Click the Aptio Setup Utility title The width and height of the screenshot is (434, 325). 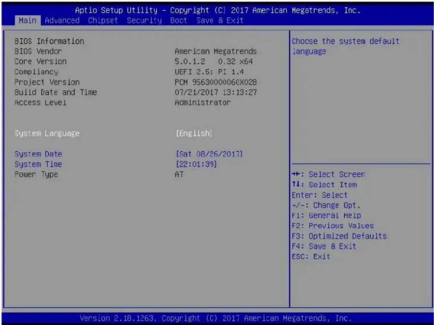pos(218,10)
